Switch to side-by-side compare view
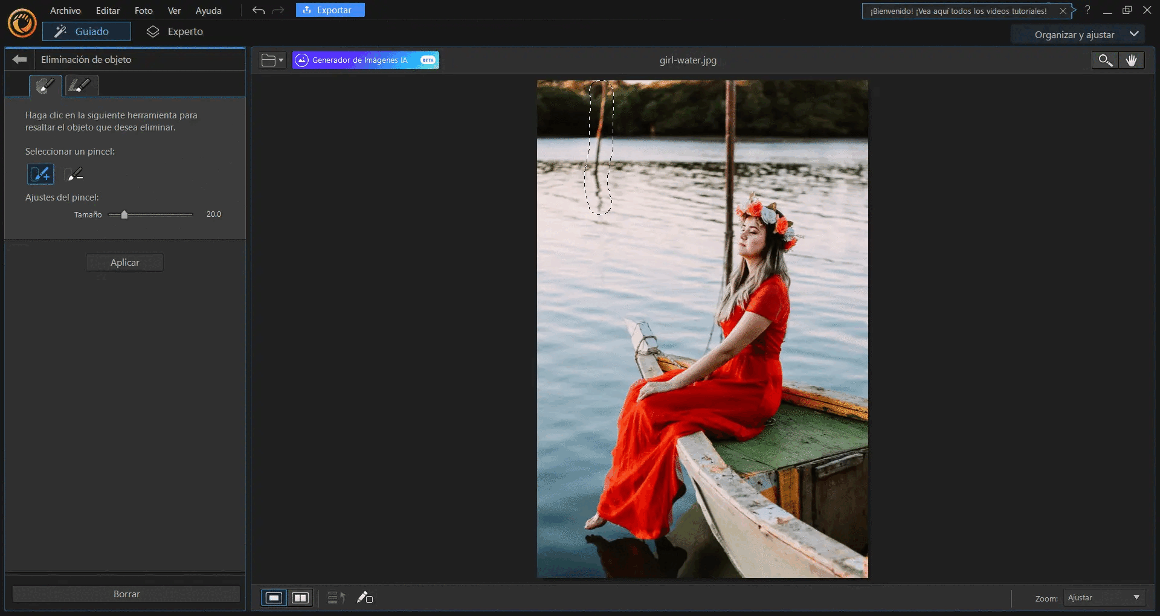This screenshot has height=616, width=1160. [300, 598]
